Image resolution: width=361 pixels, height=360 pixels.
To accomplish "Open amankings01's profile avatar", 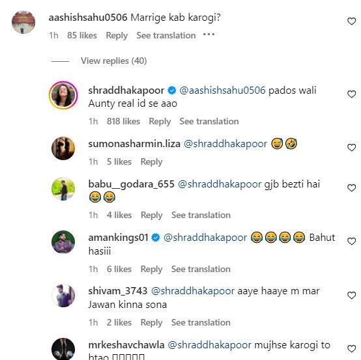I will pyautogui.click(x=63, y=242).
